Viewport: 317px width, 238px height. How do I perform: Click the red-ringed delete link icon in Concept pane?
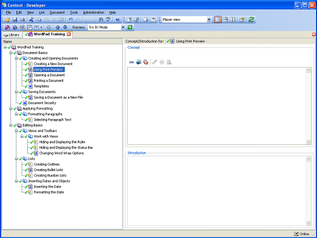[146, 62]
